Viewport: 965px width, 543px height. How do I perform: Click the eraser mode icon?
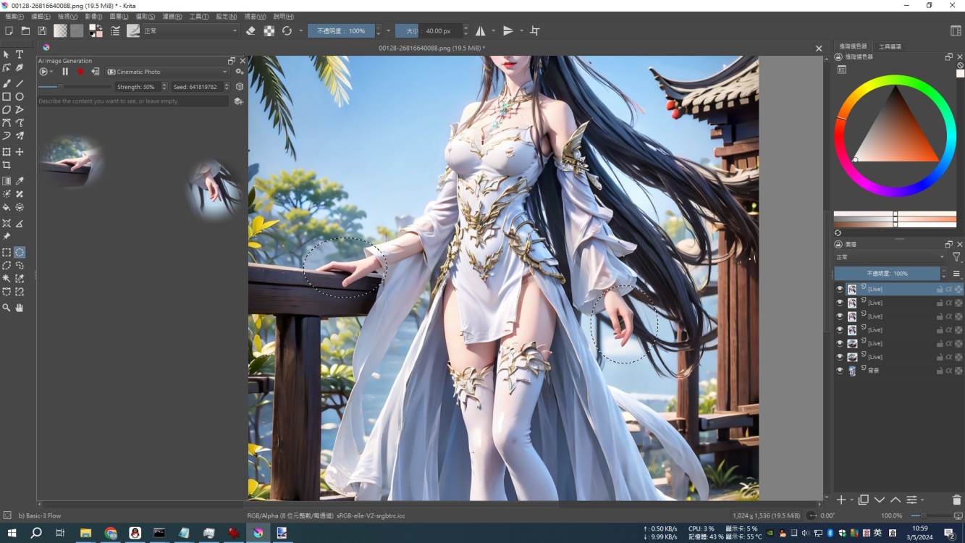(x=250, y=31)
